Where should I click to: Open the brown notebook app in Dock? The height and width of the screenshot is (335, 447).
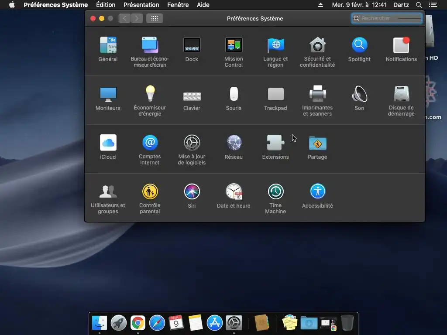click(x=261, y=323)
